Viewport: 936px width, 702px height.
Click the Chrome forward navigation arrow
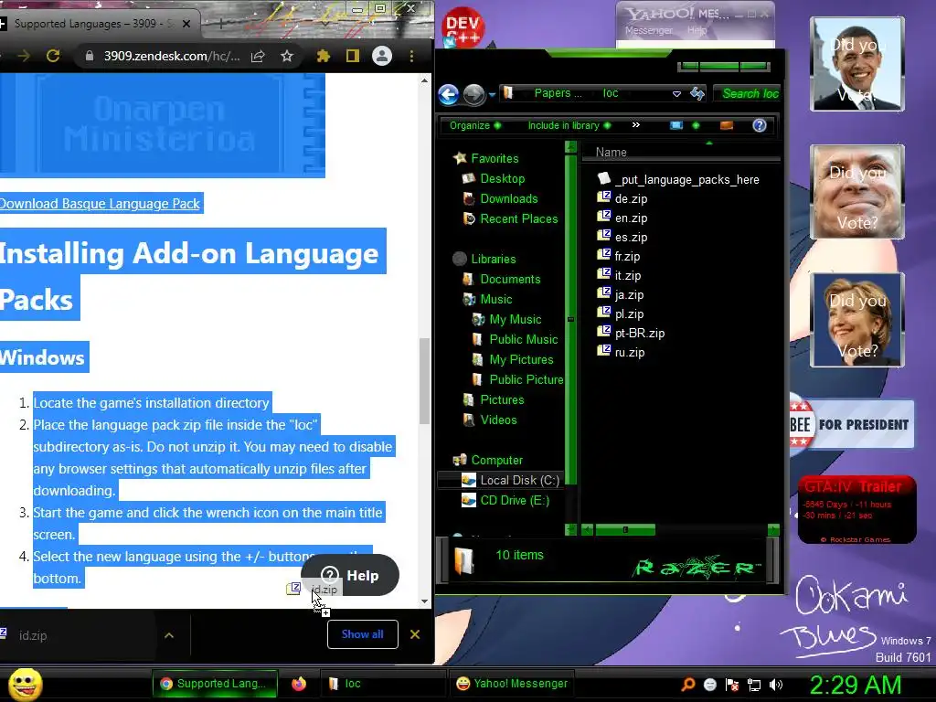[x=24, y=56]
